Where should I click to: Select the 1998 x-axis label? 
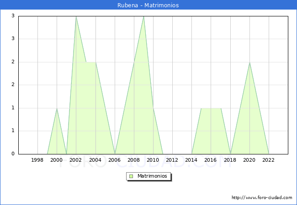coord(37,160)
